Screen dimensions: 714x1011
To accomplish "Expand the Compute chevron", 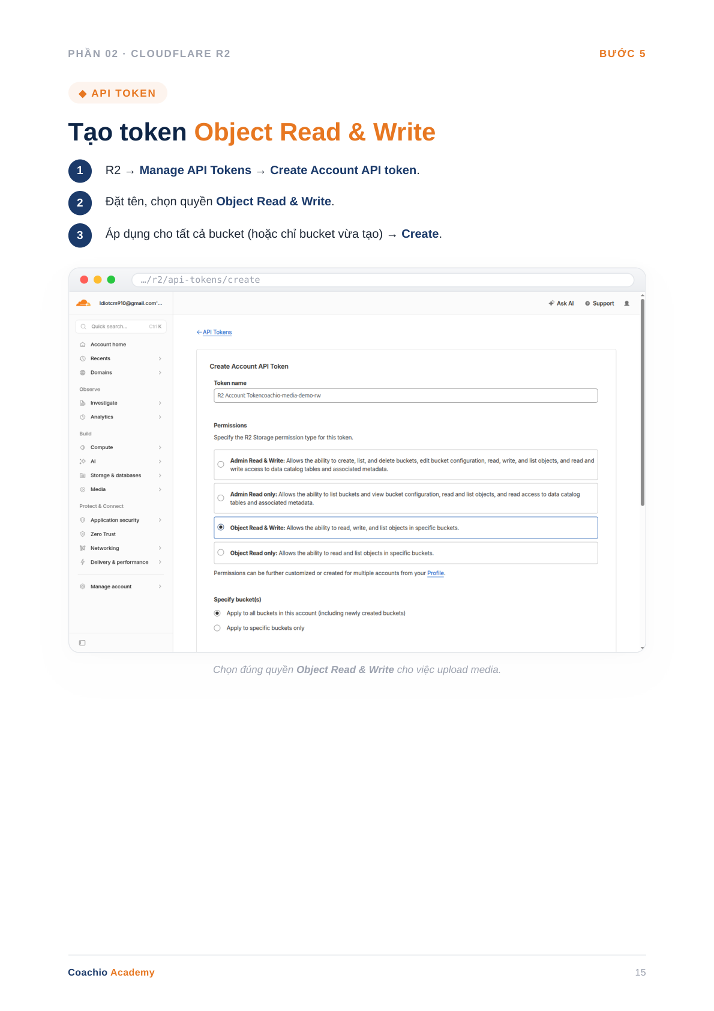I will pyautogui.click(x=160, y=447).
